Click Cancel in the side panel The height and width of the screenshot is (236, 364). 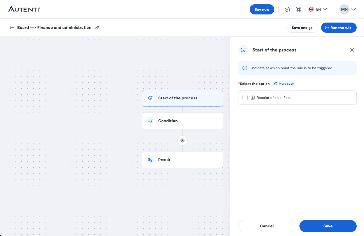267,226
